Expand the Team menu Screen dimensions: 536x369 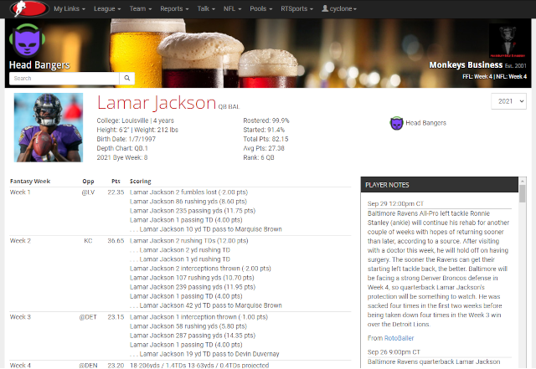pos(141,9)
